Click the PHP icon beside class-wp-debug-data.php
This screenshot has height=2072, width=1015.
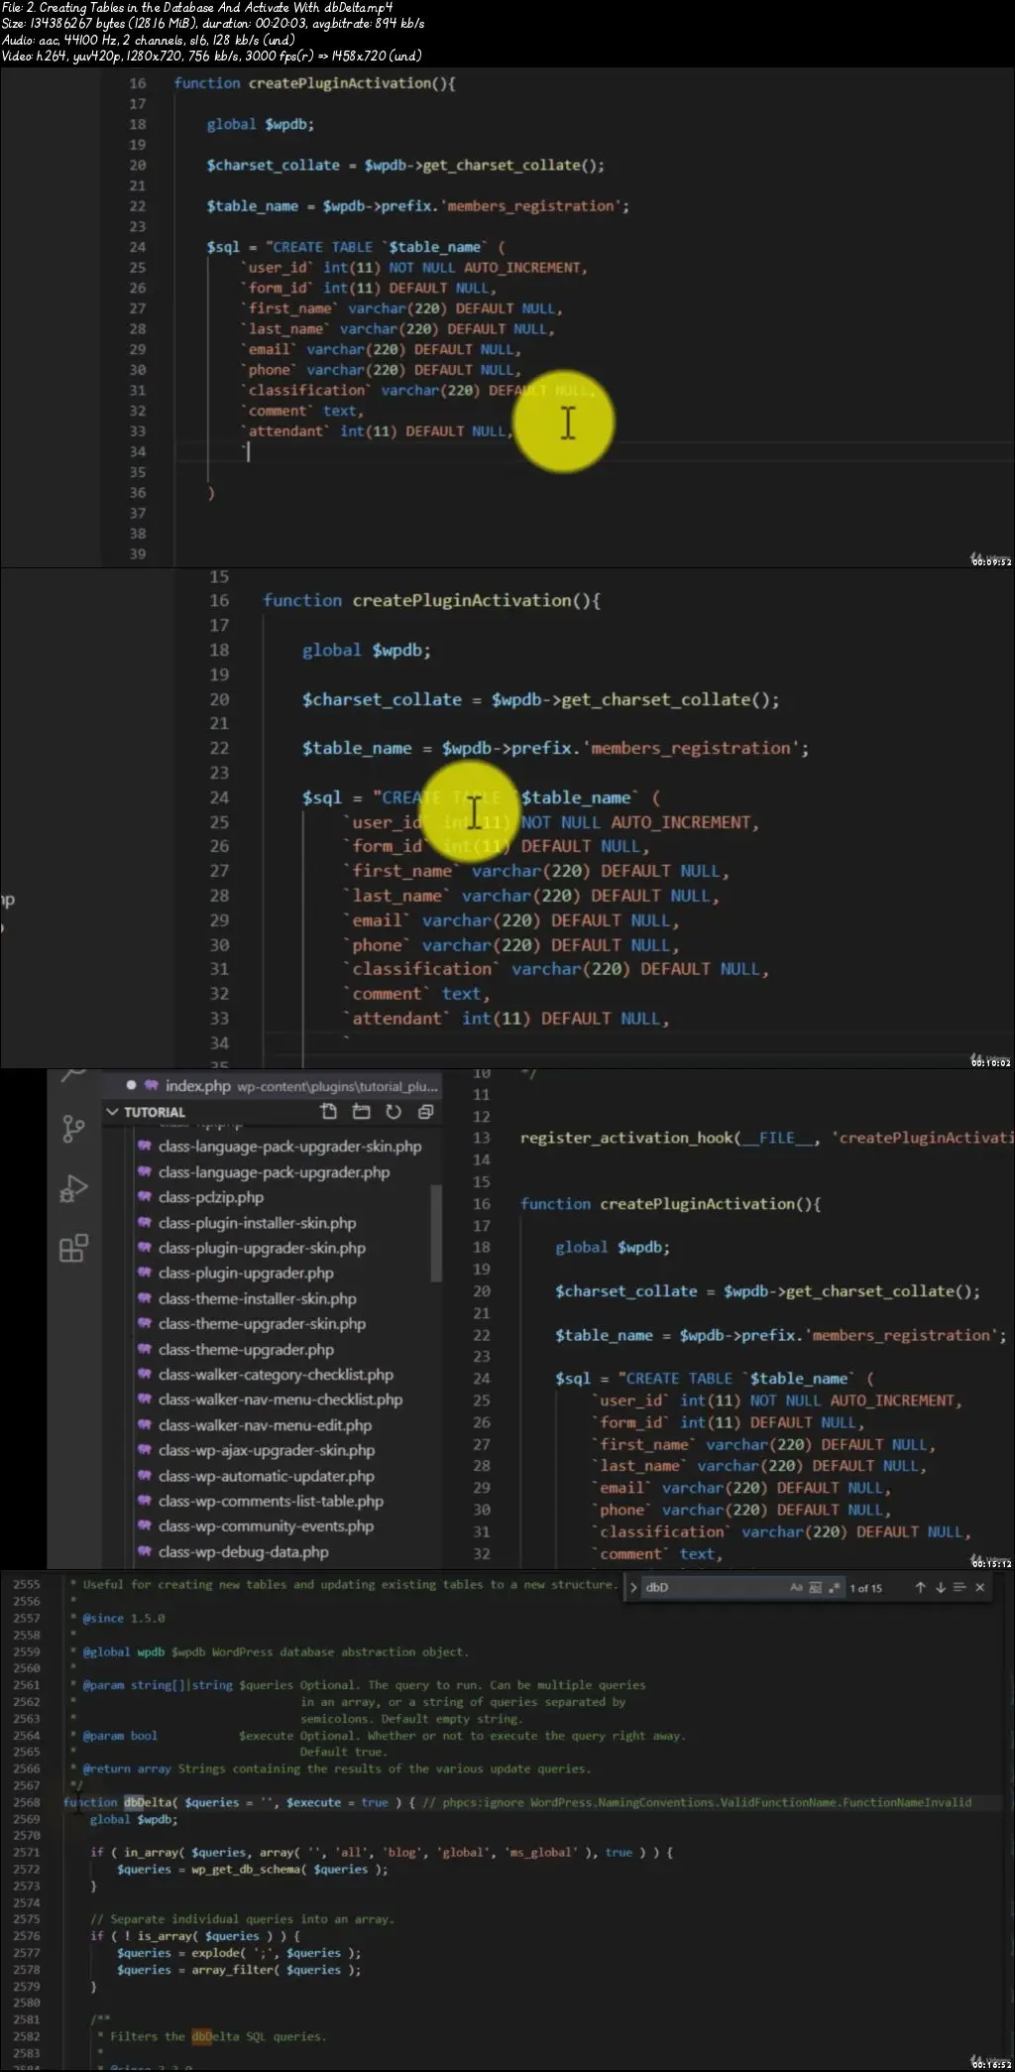point(144,1551)
